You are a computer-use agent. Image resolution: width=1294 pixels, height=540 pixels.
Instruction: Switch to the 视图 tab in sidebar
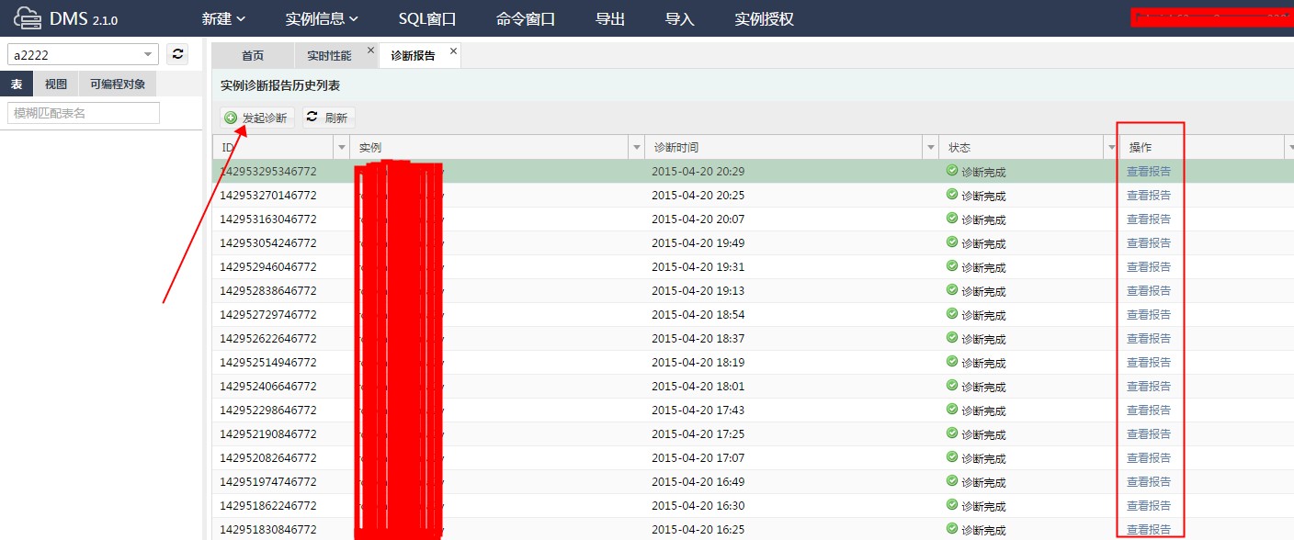click(x=56, y=84)
